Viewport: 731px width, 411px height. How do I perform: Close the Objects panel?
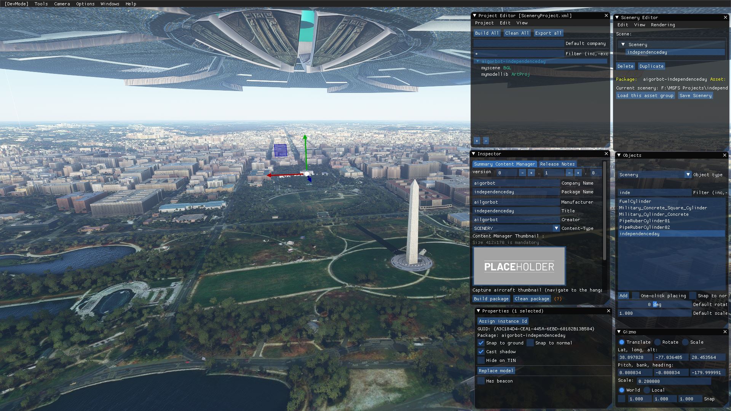tap(725, 155)
